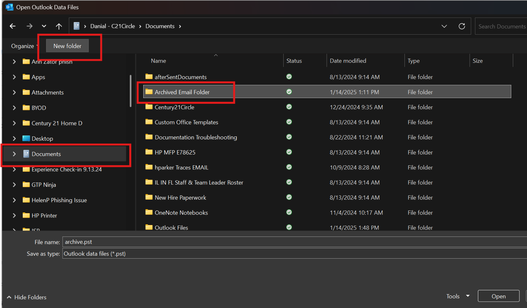Click the Outlook icon in title bar

coord(10,7)
